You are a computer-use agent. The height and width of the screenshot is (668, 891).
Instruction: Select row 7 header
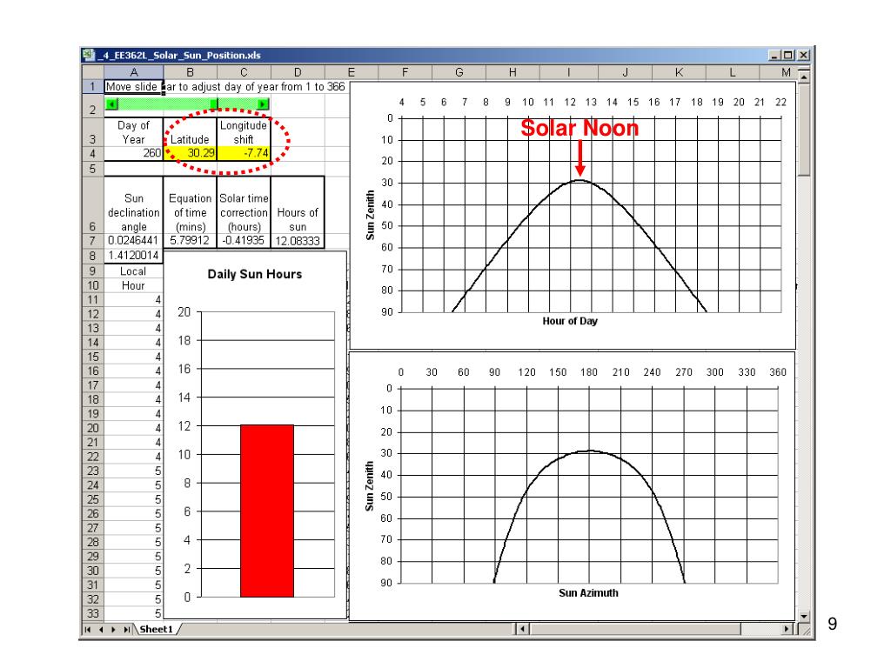click(x=92, y=241)
